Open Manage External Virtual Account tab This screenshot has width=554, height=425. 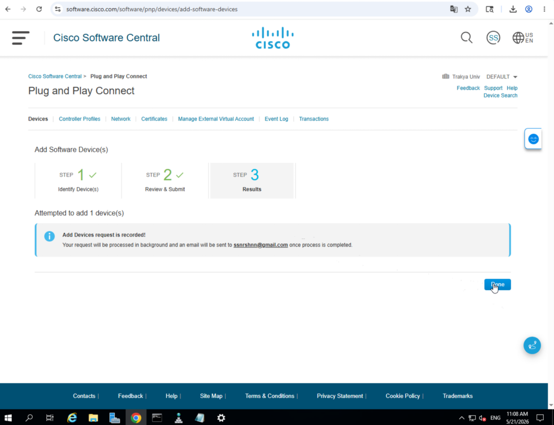point(216,119)
